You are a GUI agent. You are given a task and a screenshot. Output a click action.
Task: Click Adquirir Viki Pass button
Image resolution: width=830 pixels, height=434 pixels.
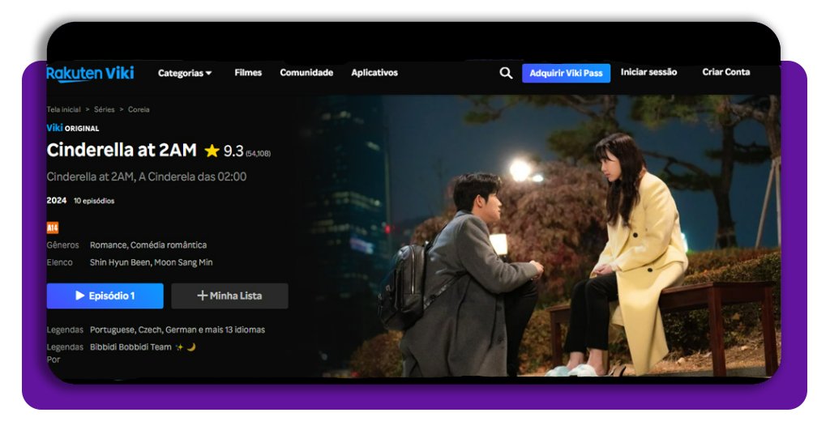coord(566,73)
